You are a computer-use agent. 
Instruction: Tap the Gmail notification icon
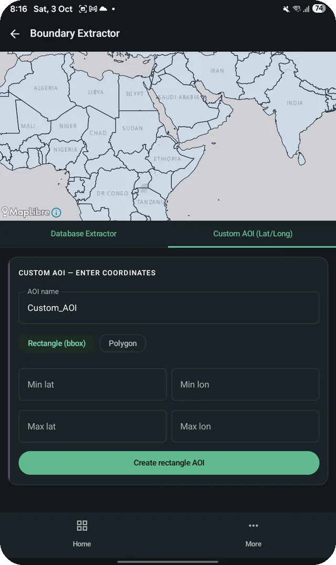click(x=93, y=9)
